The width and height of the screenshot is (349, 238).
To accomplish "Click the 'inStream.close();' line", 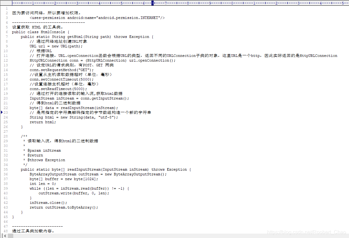I will (48, 203).
